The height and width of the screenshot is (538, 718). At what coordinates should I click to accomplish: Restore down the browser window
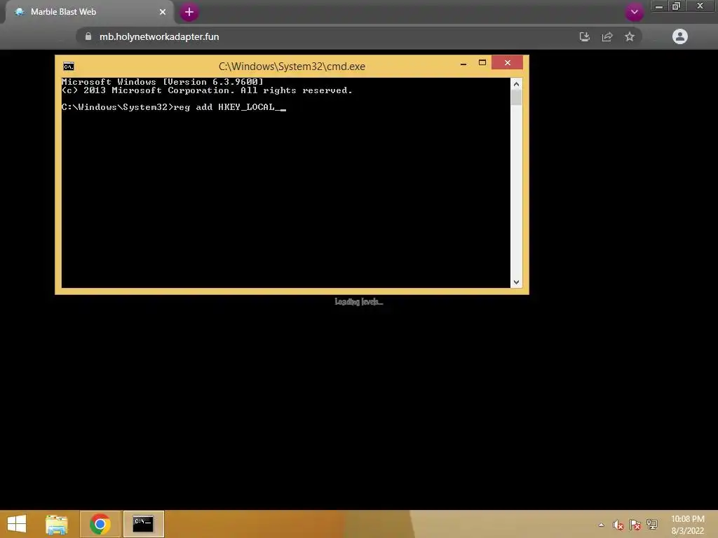click(677, 6)
